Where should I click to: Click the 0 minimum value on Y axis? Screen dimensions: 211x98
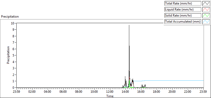tap(13, 87)
